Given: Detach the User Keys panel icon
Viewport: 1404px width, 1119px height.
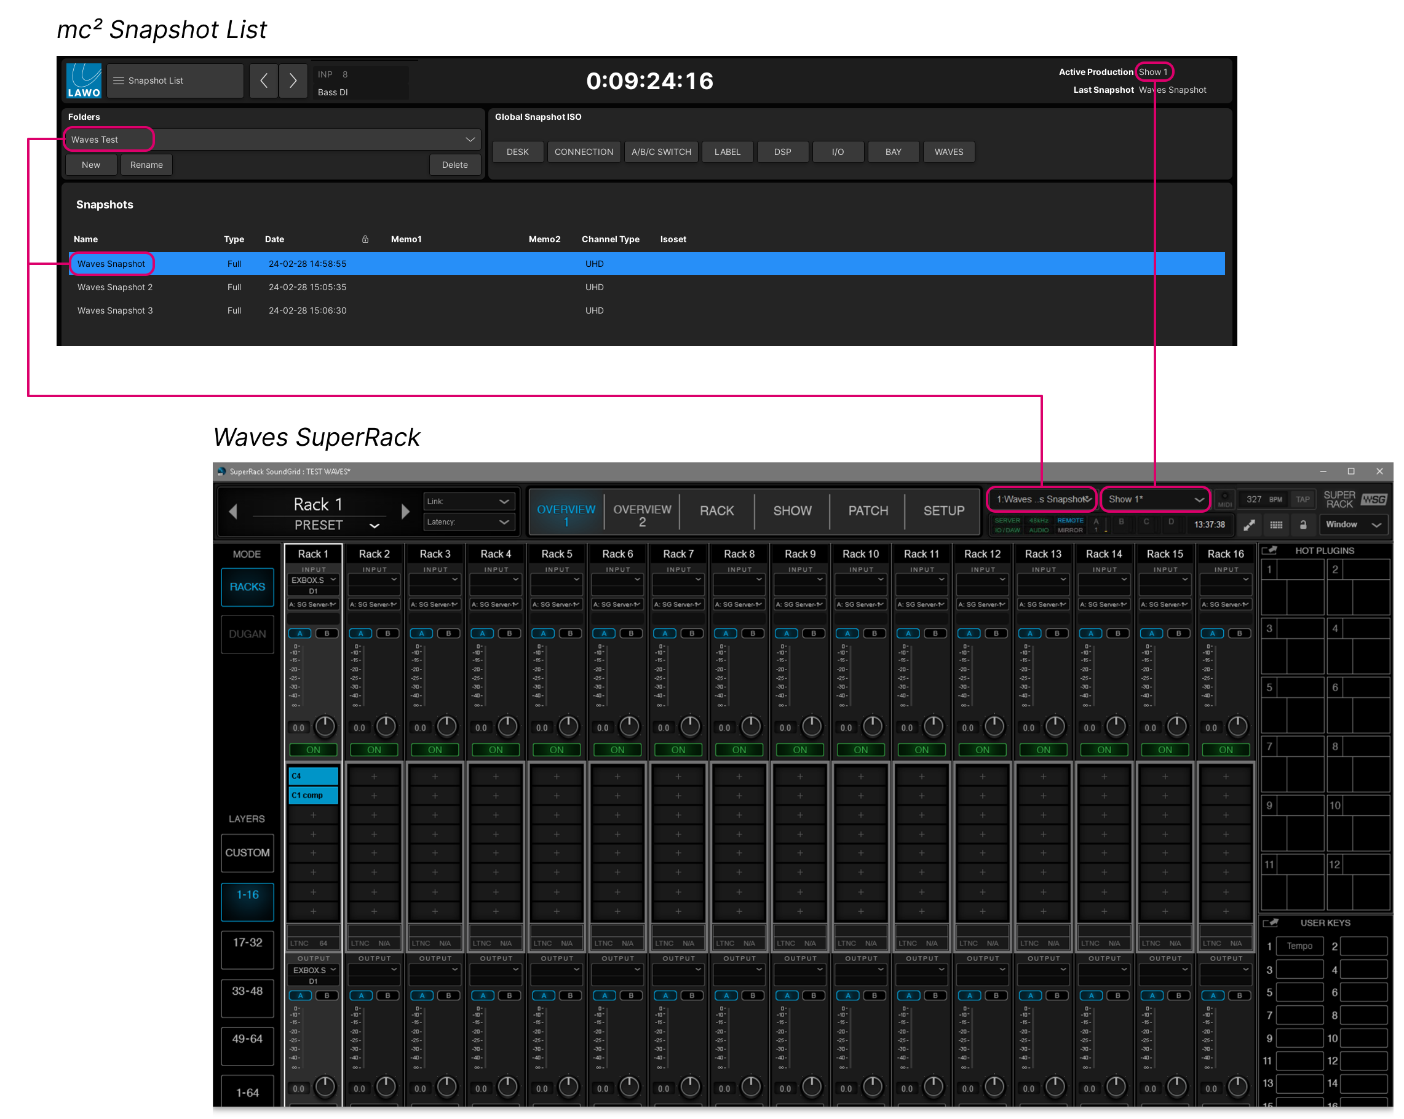Looking at the screenshot, I should click(x=1270, y=923).
